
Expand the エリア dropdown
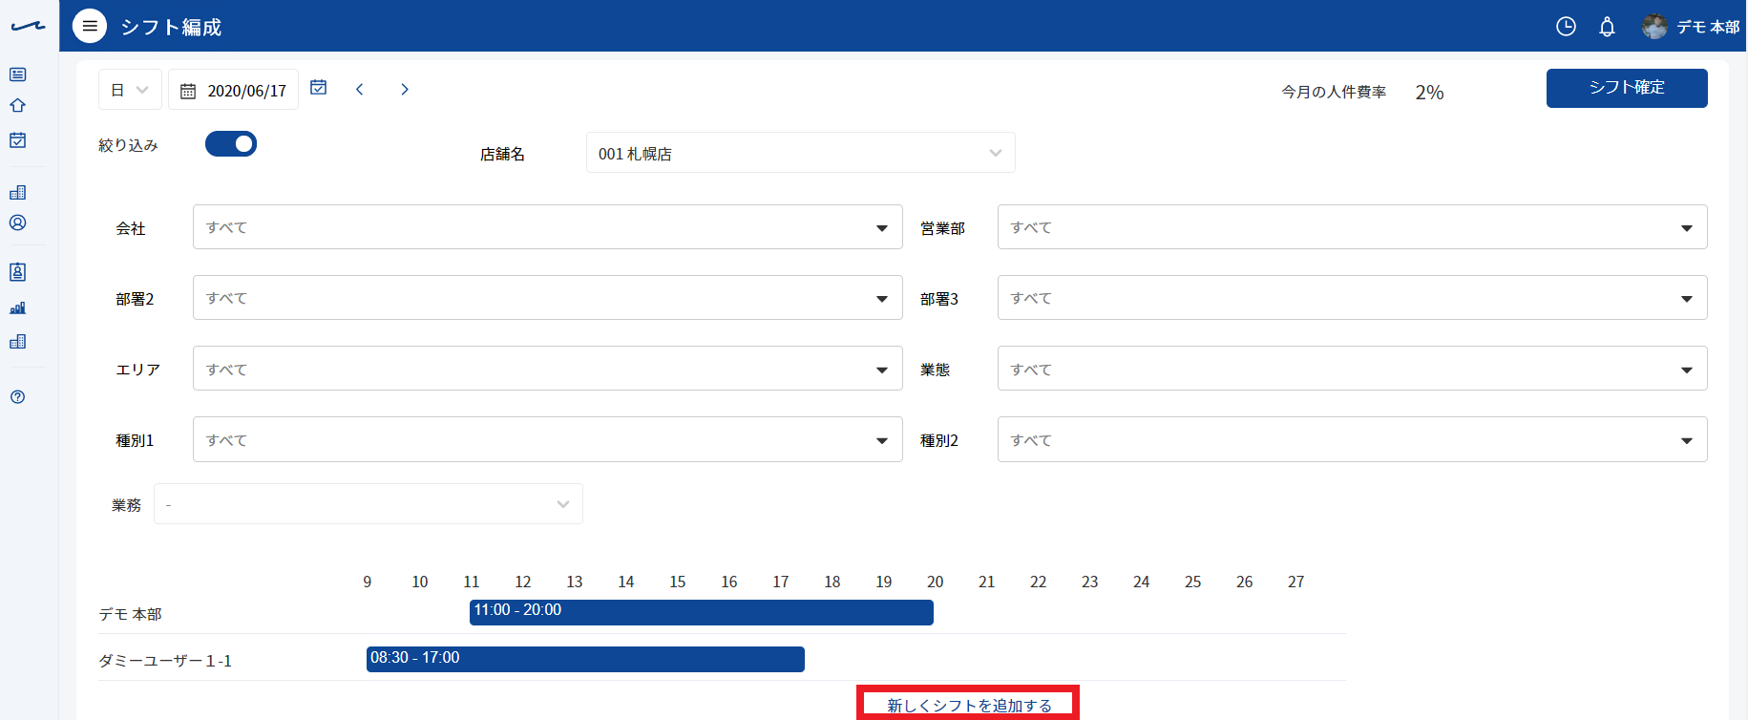pos(548,369)
